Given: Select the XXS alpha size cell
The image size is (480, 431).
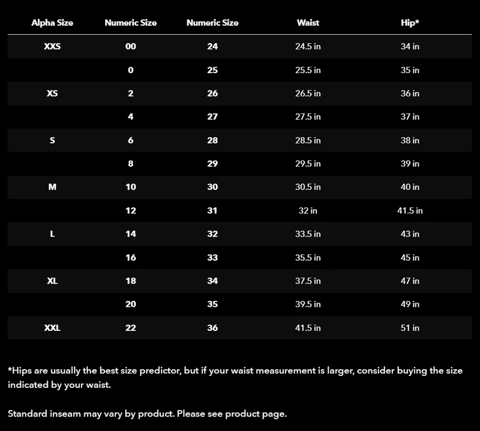Looking at the screenshot, I should pyautogui.click(x=52, y=46).
